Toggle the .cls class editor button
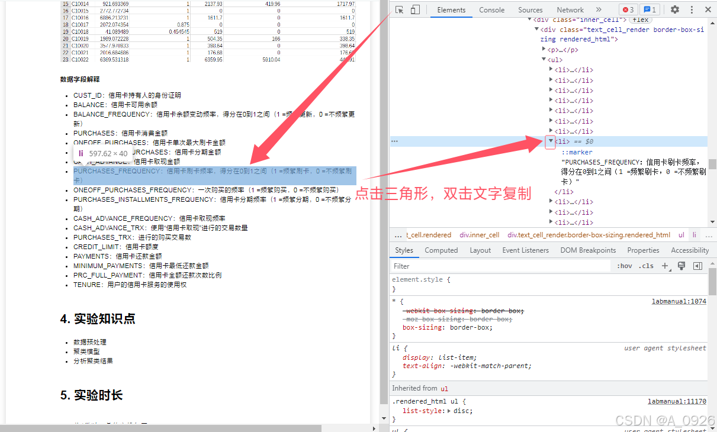The width and height of the screenshot is (717, 432). (647, 266)
